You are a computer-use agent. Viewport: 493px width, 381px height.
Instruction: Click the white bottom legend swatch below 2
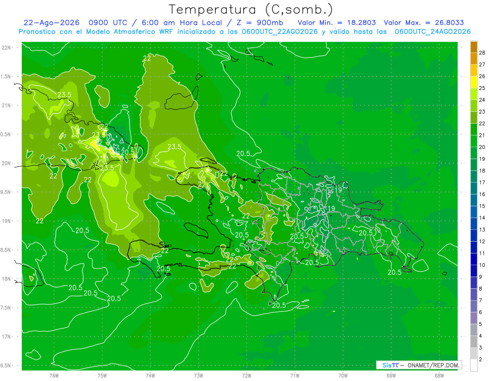tap(474, 365)
